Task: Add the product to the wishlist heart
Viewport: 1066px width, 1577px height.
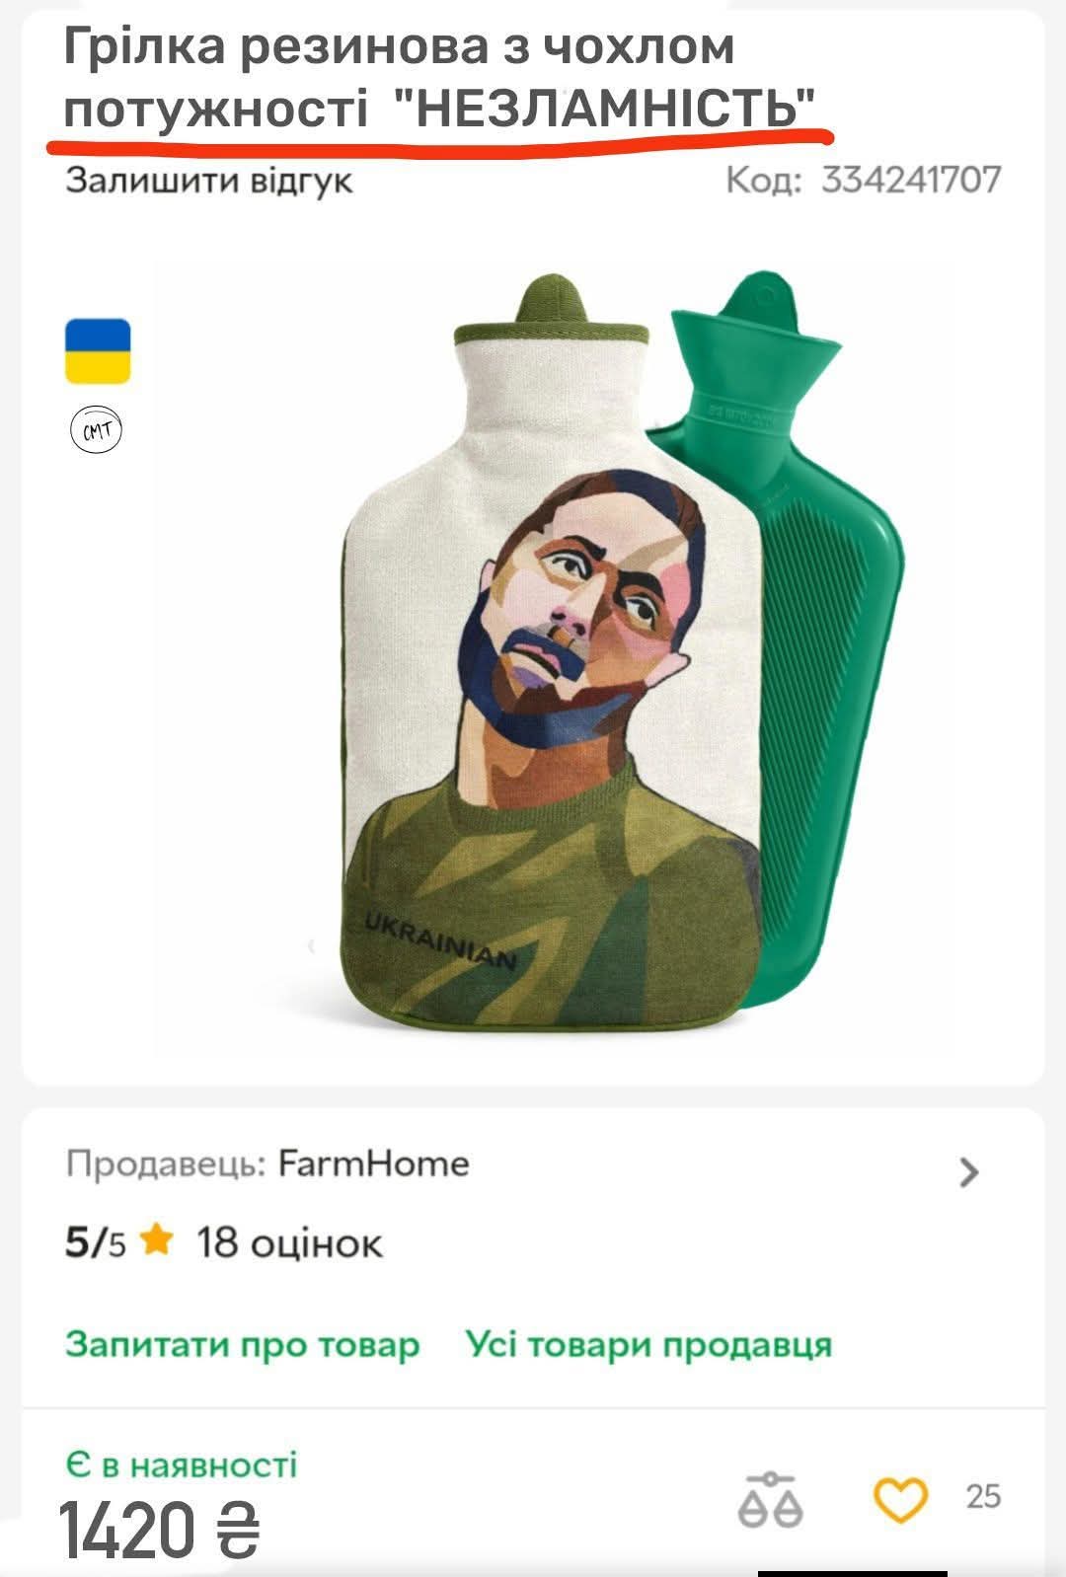Action: tap(900, 1500)
